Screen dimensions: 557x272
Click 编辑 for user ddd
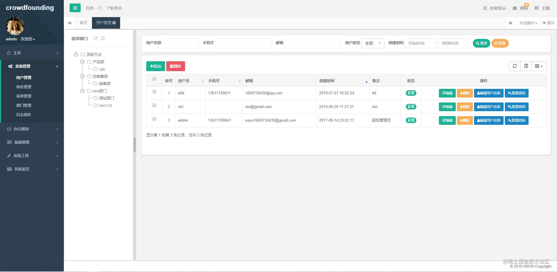click(x=447, y=93)
